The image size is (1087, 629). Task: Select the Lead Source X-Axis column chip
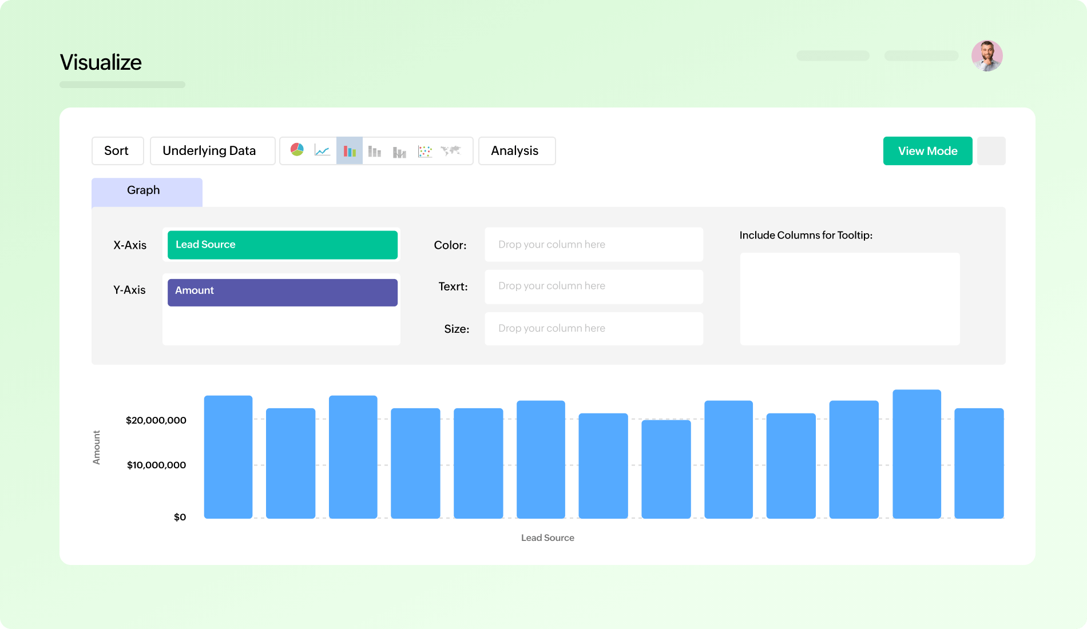click(x=283, y=245)
